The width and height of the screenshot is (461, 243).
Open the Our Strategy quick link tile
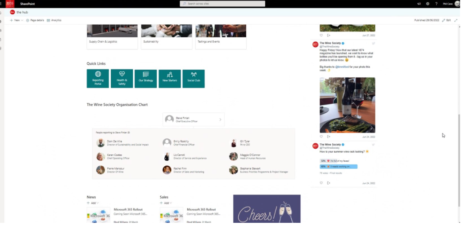click(145, 79)
